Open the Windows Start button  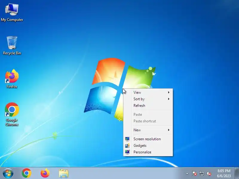[x=8, y=173]
